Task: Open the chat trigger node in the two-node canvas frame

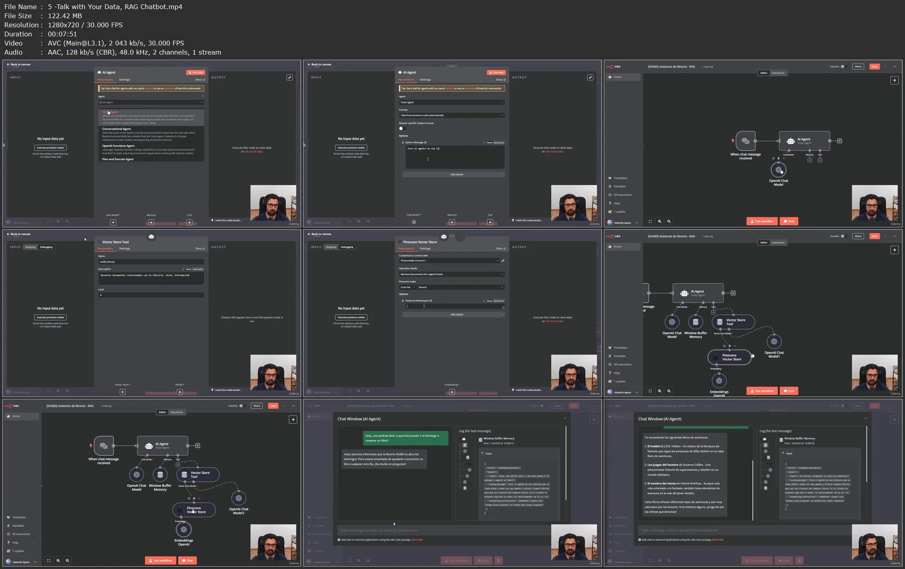Action: [745, 141]
